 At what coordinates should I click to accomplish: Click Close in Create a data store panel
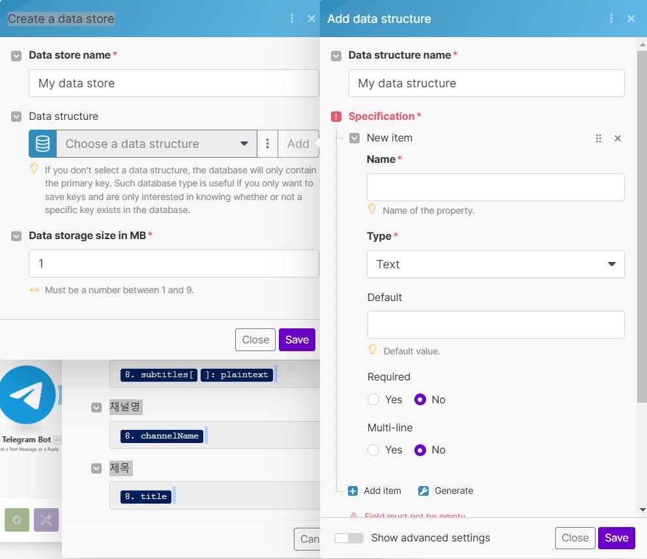point(255,339)
